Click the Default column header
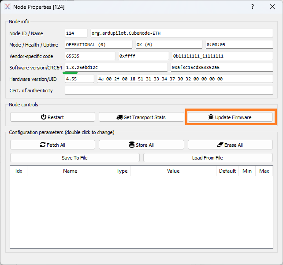Image resolution: width=283 pixels, height=265 pixels. coord(227,171)
